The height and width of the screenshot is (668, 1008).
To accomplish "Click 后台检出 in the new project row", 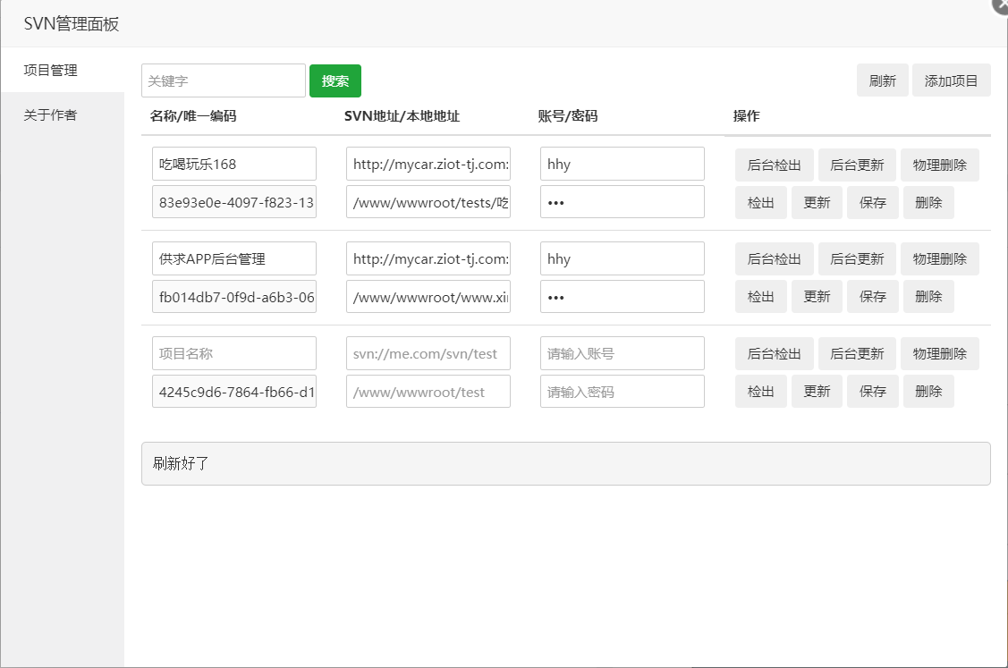I will coord(774,353).
